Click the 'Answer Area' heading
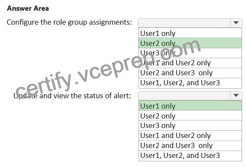 (x=28, y=8)
